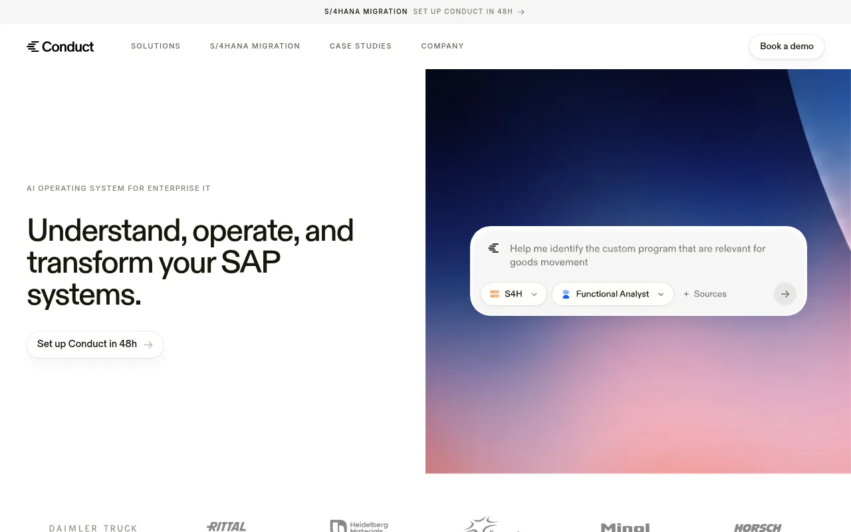The image size is (851, 532).
Task: Click the AI Operating System for Enterprise IT text
Action: pos(118,188)
